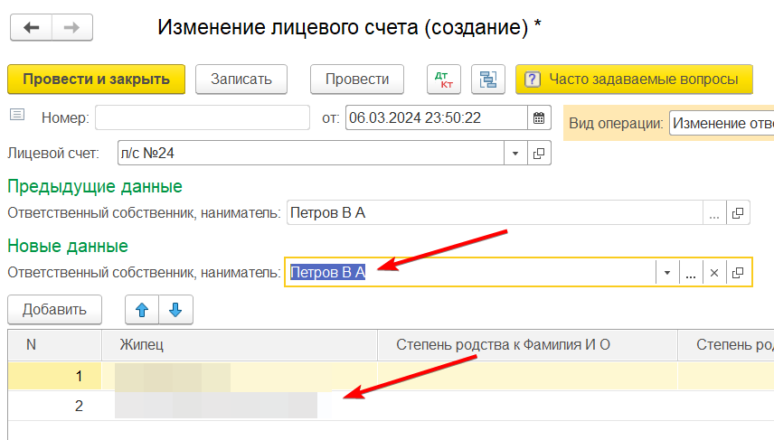Open the calendar picker for the date
Image resolution: width=774 pixels, height=440 pixels.
(x=539, y=117)
